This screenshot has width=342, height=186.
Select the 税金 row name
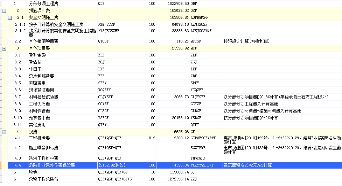tap(33, 172)
